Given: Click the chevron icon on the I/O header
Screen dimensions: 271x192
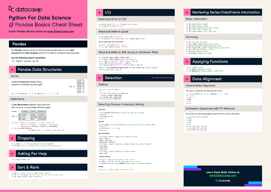Looking at the screenshot, I should coord(100,12).
